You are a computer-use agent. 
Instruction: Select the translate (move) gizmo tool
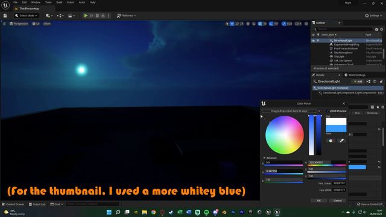pos(232,24)
